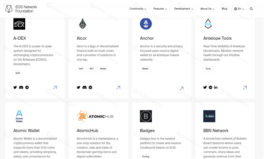Expand the Features dropdown menu
The height and width of the screenshot is (159, 264).
[x=160, y=9]
